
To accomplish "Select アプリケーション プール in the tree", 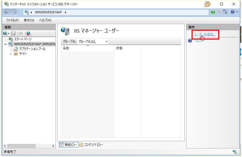I will (32, 49).
